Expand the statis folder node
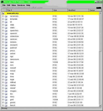Image resolution: width=103 pixels, height=111 pixels. click(3, 28)
